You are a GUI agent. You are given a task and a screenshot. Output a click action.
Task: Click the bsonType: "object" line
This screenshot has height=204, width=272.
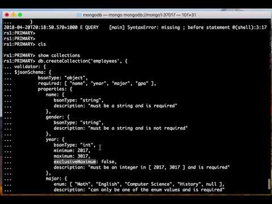pyautogui.click(x=63, y=78)
